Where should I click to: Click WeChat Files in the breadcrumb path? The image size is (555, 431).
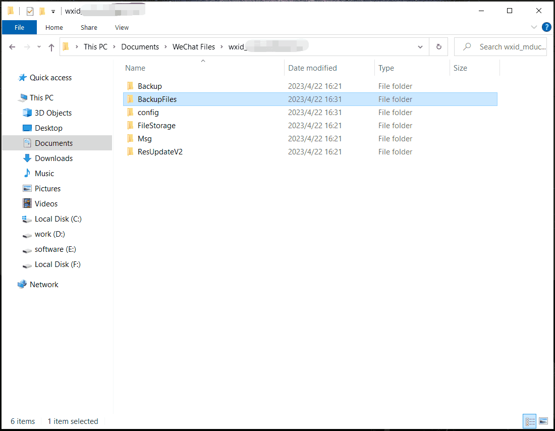pyautogui.click(x=194, y=46)
